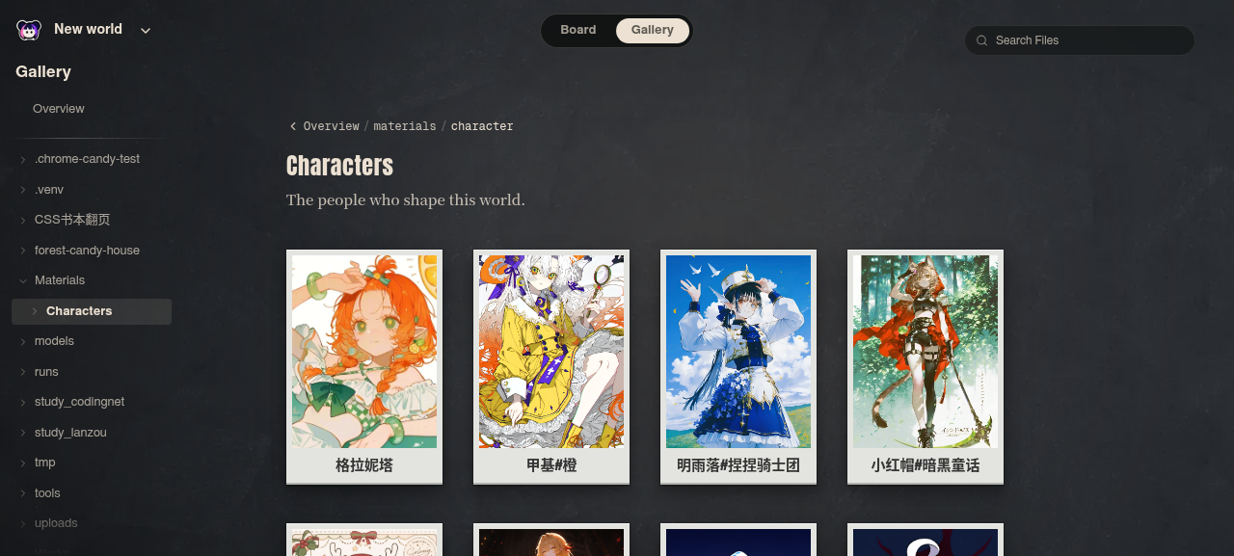1234x556 pixels.
Task: Expand the .venv folder chevron
Action: coord(23,190)
